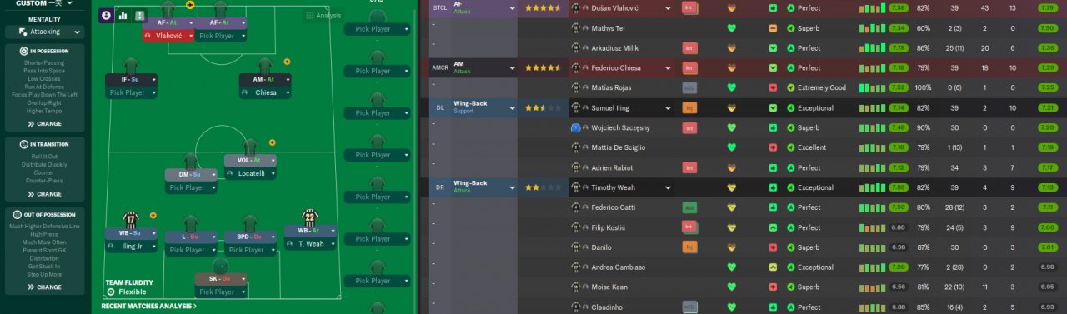Toggle the round purple view button above the pitch
The height and width of the screenshot is (314, 1067).
click(x=106, y=15)
